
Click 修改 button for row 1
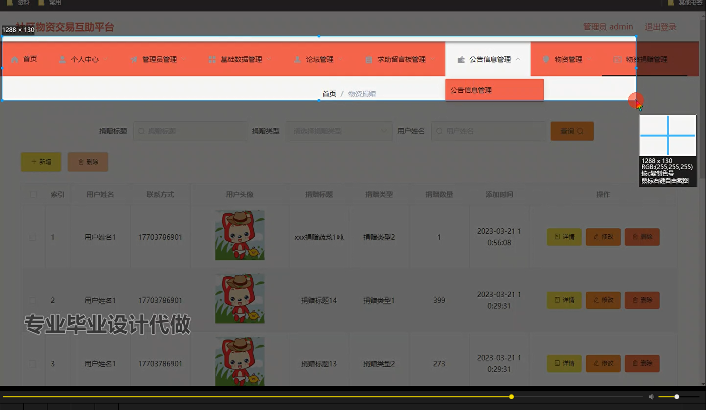(x=603, y=237)
